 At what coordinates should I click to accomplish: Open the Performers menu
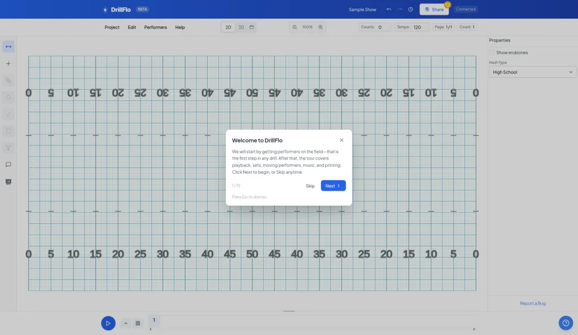(156, 27)
